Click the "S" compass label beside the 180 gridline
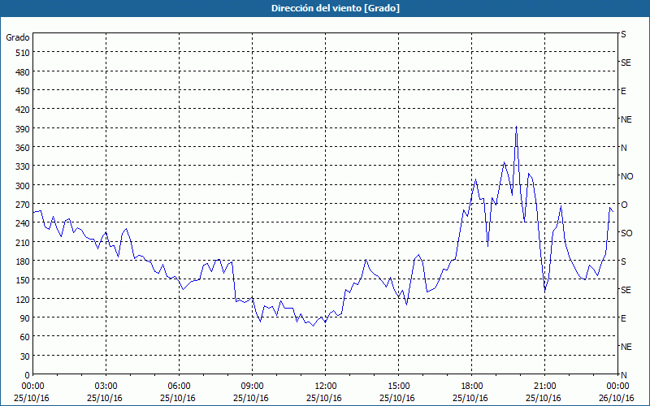The height and width of the screenshot is (406, 650). tap(623, 261)
